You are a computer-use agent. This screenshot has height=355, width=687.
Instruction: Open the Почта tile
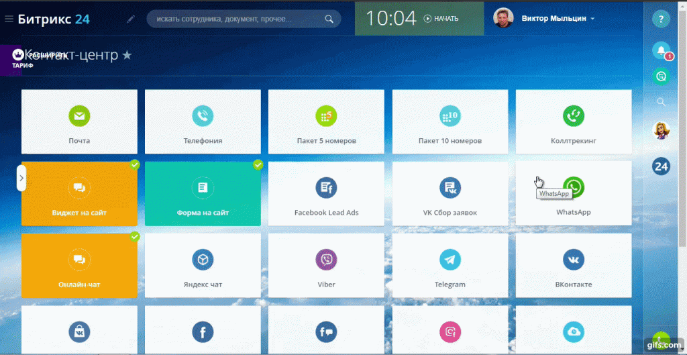pyautogui.click(x=79, y=122)
